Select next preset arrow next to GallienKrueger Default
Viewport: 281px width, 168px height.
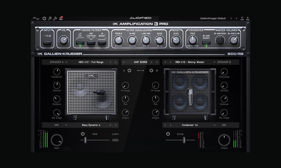pos(236,18)
